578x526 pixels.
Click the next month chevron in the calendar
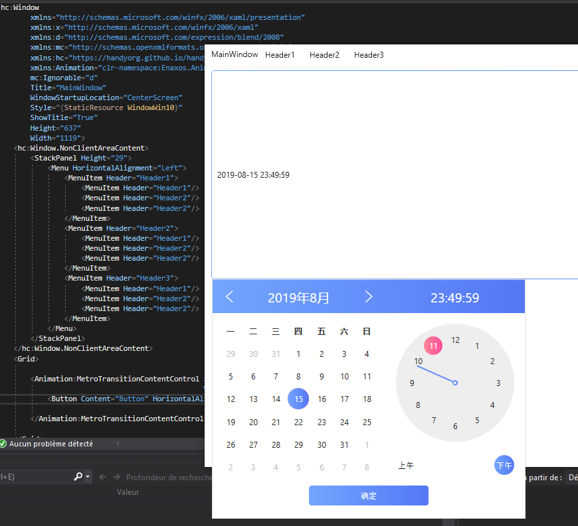[x=369, y=296]
